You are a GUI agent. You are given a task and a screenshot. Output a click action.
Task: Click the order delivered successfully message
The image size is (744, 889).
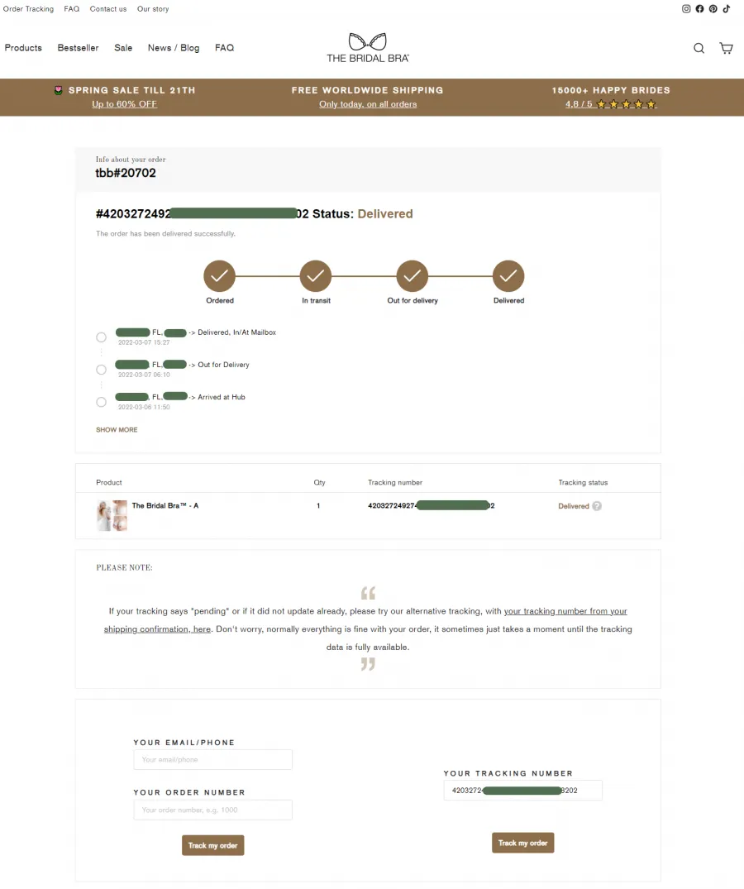point(165,233)
